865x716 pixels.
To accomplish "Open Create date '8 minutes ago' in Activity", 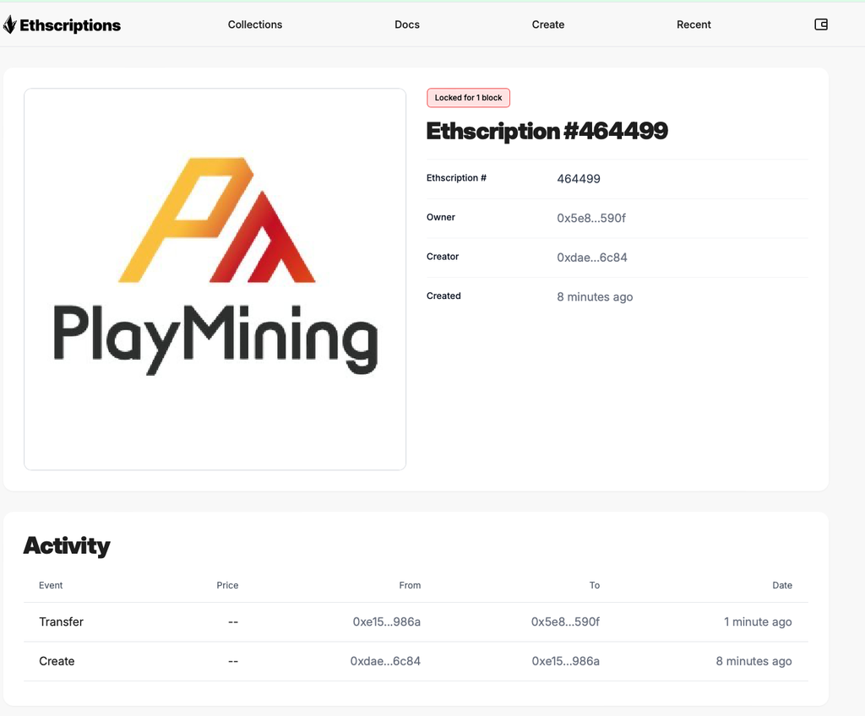I will (x=754, y=661).
